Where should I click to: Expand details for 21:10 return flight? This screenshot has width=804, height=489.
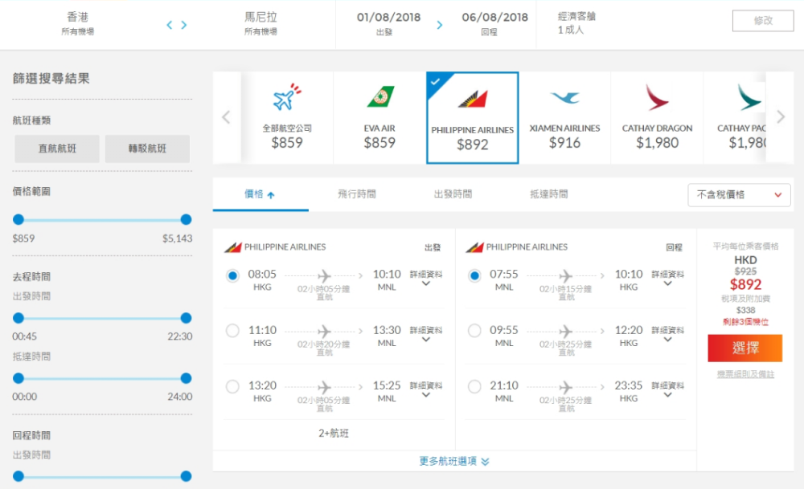point(667,389)
